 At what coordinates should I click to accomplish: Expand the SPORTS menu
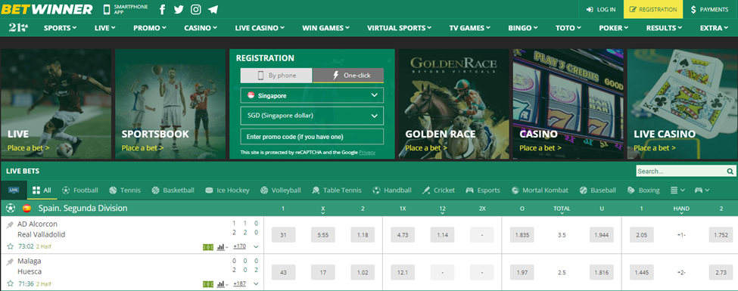coord(61,28)
